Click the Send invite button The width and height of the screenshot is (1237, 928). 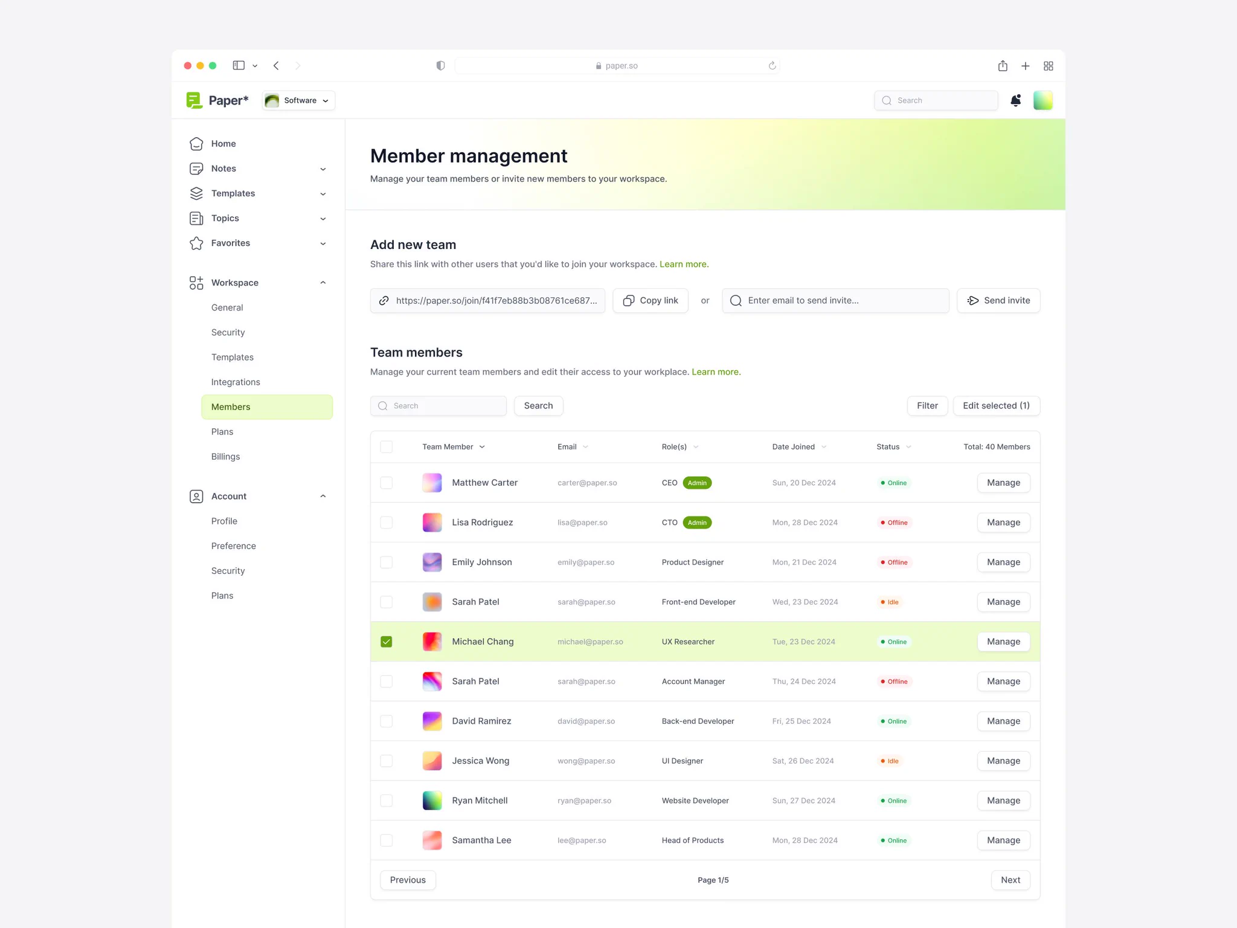[x=998, y=300]
